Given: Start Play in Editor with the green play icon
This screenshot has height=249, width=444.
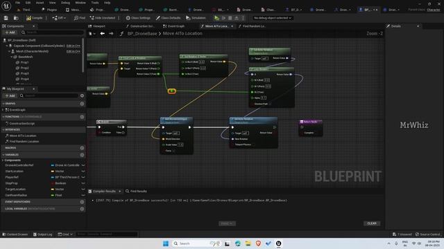Looking at the screenshot, I should click(x=216, y=18).
